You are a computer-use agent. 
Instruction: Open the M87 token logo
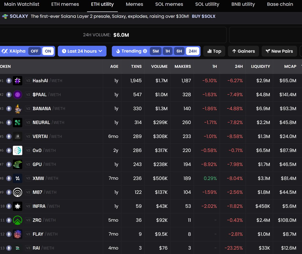(18, 192)
